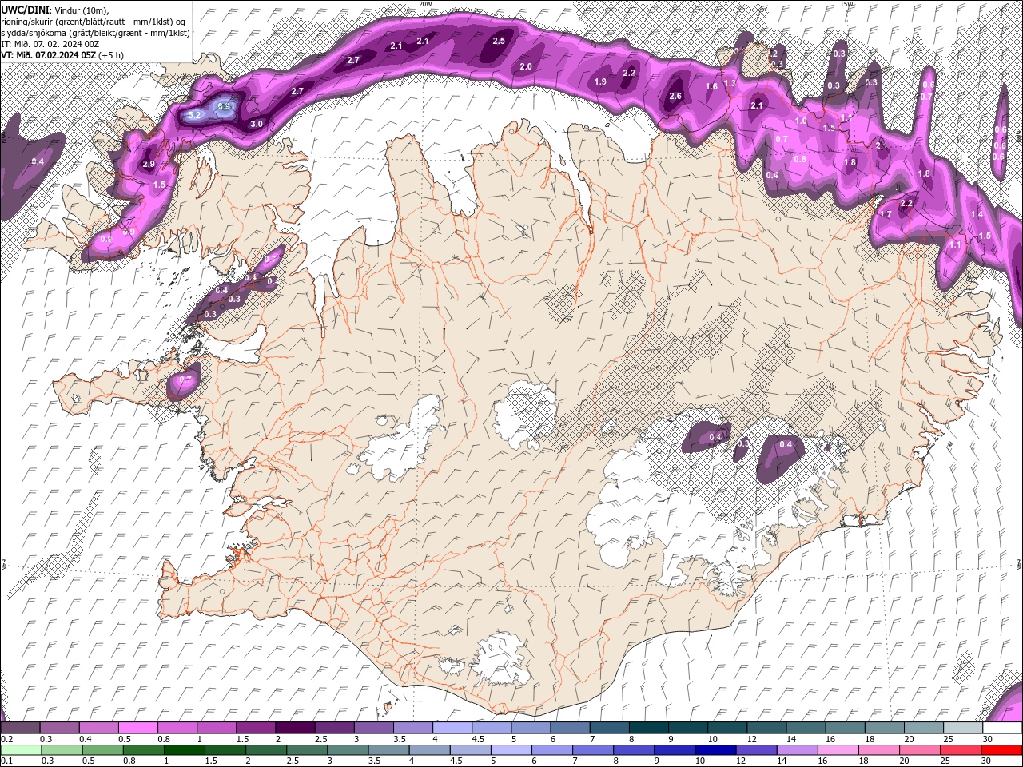
Task: Click the 2.6 snowfall value on map
Action: click(x=675, y=96)
